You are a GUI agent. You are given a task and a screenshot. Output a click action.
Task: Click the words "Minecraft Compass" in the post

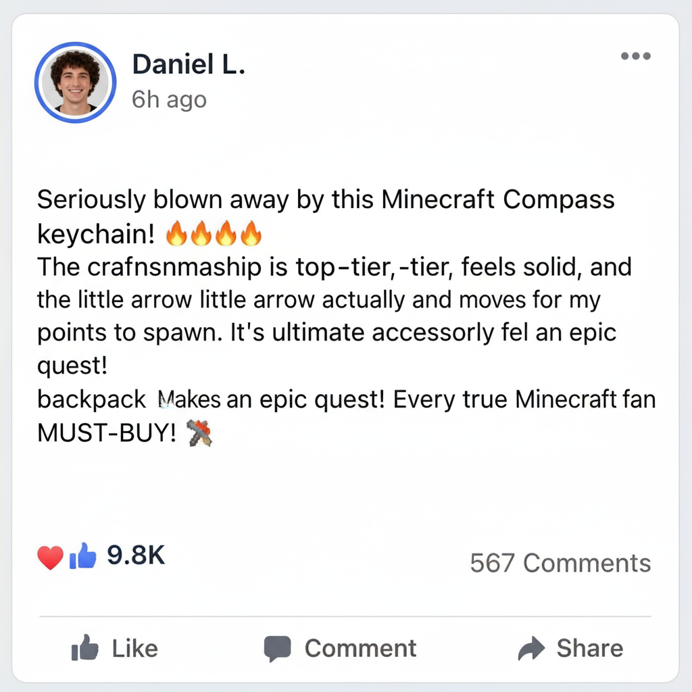point(498,200)
